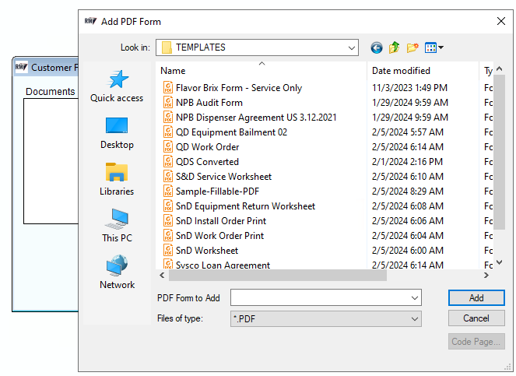The height and width of the screenshot is (376, 516).
Task: Click the Add button
Action: click(476, 298)
